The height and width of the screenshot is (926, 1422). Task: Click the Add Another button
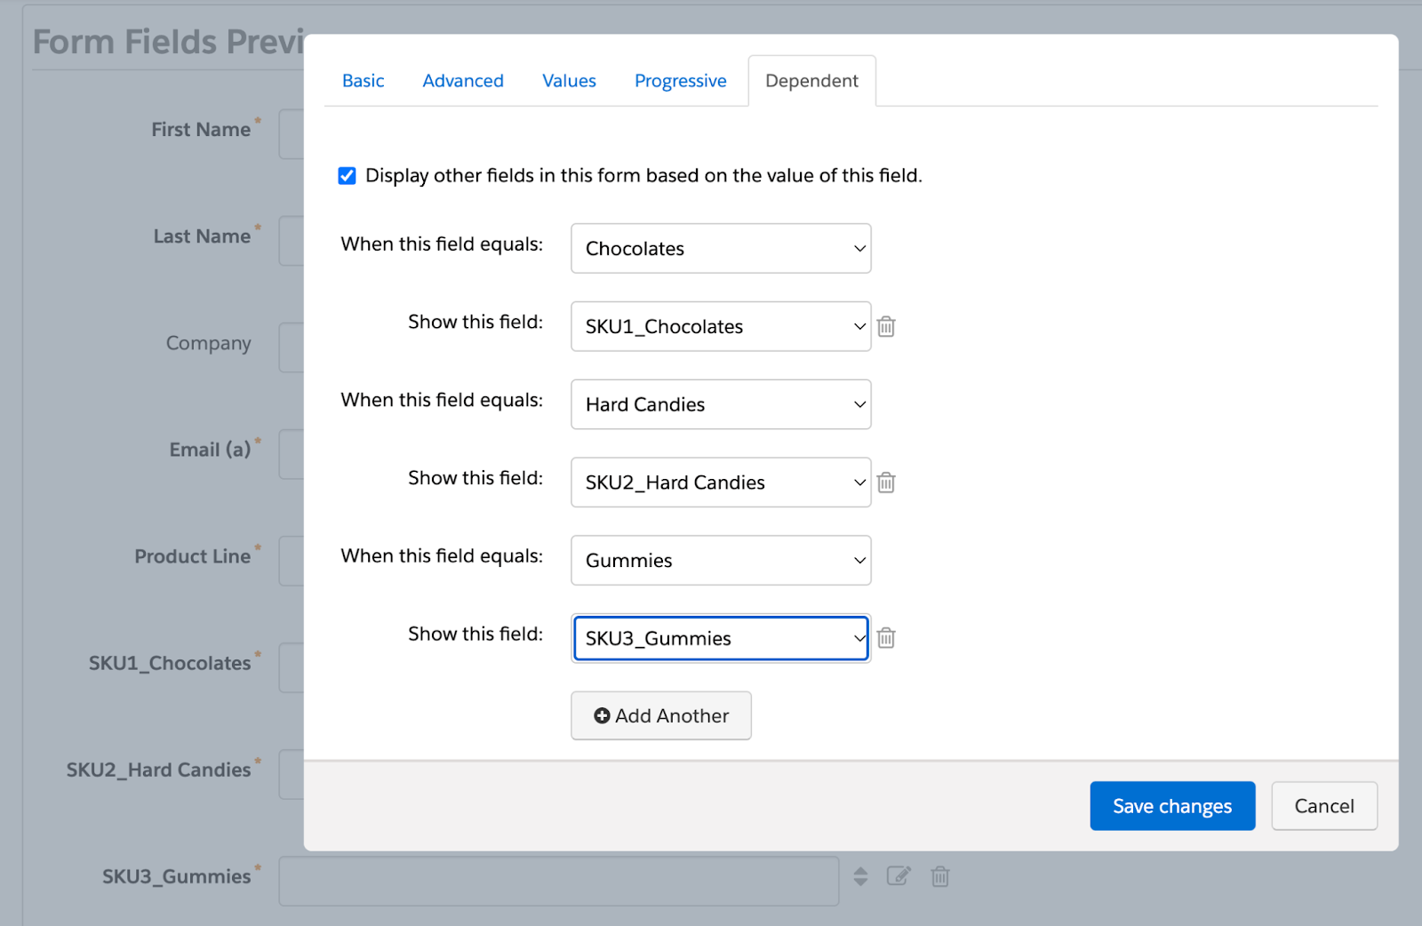661,715
